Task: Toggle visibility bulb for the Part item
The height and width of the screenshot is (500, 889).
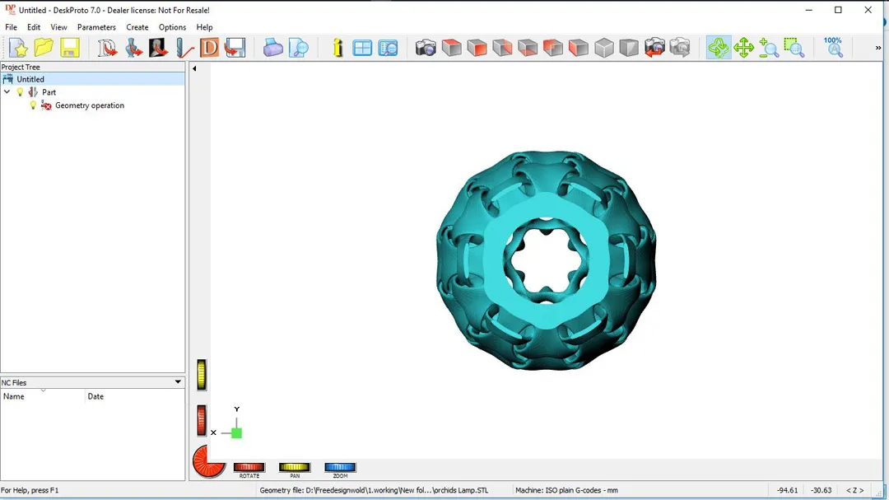Action: pyautogui.click(x=21, y=92)
